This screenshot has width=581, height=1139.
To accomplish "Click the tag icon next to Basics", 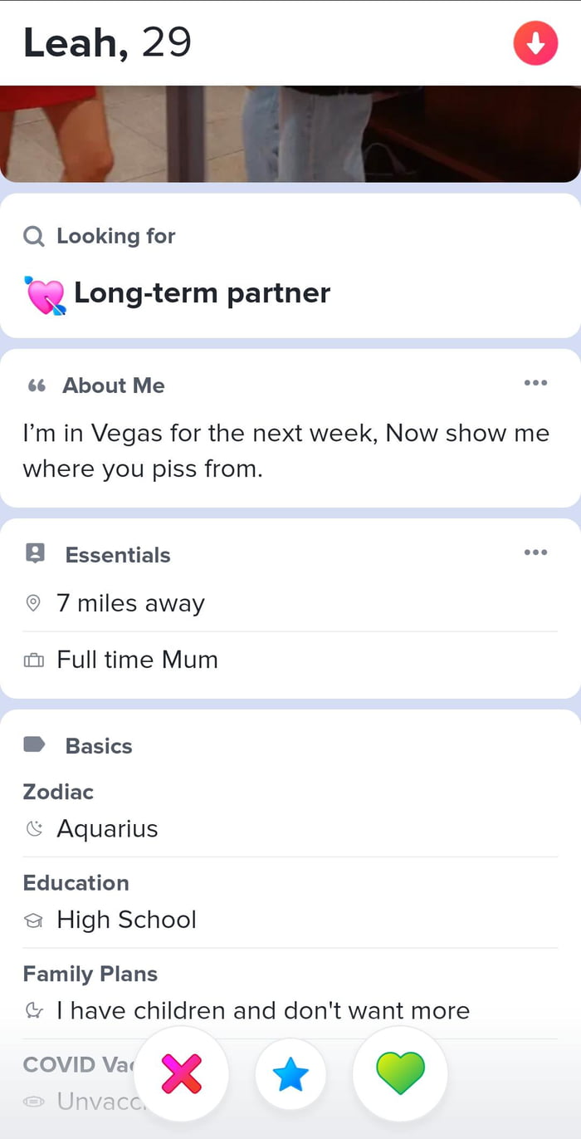I will pyautogui.click(x=34, y=745).
